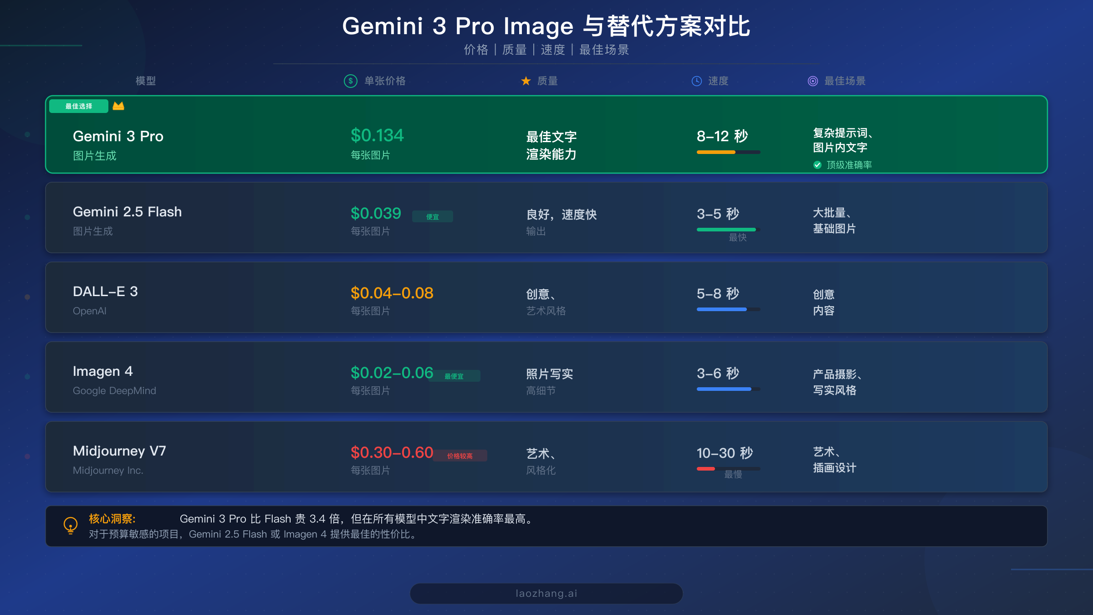Select the 价格 segment in the subtitle bar

coord(476,50)
